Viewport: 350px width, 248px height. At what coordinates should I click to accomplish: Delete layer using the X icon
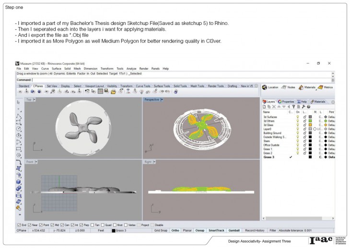click(x=274, y=106)
